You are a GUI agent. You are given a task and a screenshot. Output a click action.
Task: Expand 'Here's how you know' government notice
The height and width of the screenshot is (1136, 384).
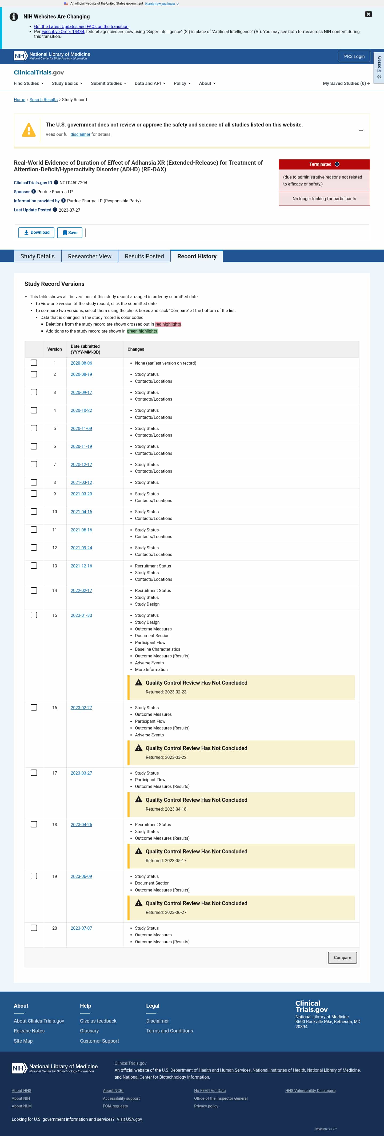[162, 3]
